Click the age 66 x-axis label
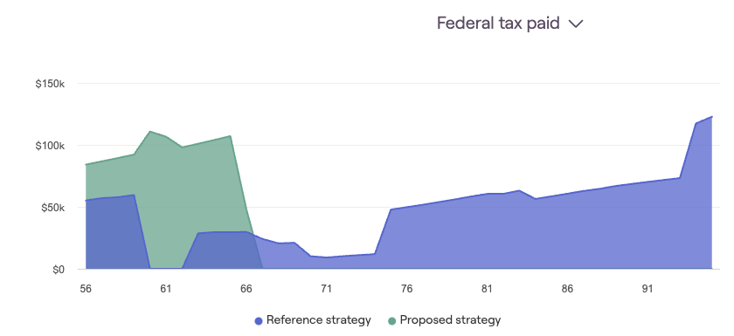The image size is (734, 336). pos(246,289)
